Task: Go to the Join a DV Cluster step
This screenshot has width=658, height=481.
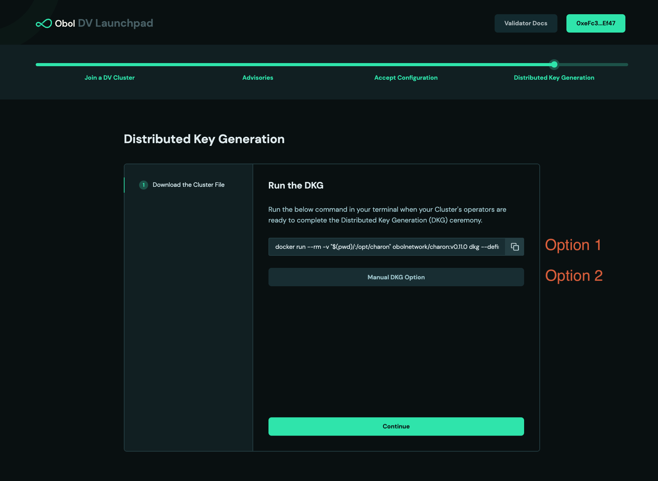Action: coord(110,78)
